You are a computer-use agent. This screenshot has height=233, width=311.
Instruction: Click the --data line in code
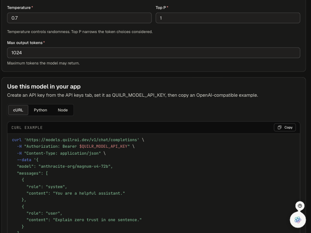(x=28, y=160)
